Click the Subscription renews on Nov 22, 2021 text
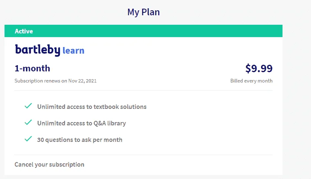 (55, 81)
